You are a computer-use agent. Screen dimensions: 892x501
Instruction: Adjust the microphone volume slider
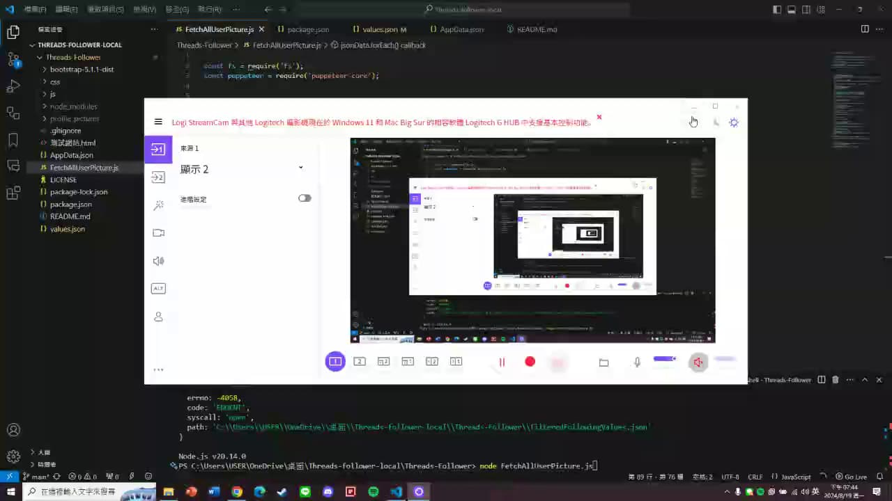665,359
